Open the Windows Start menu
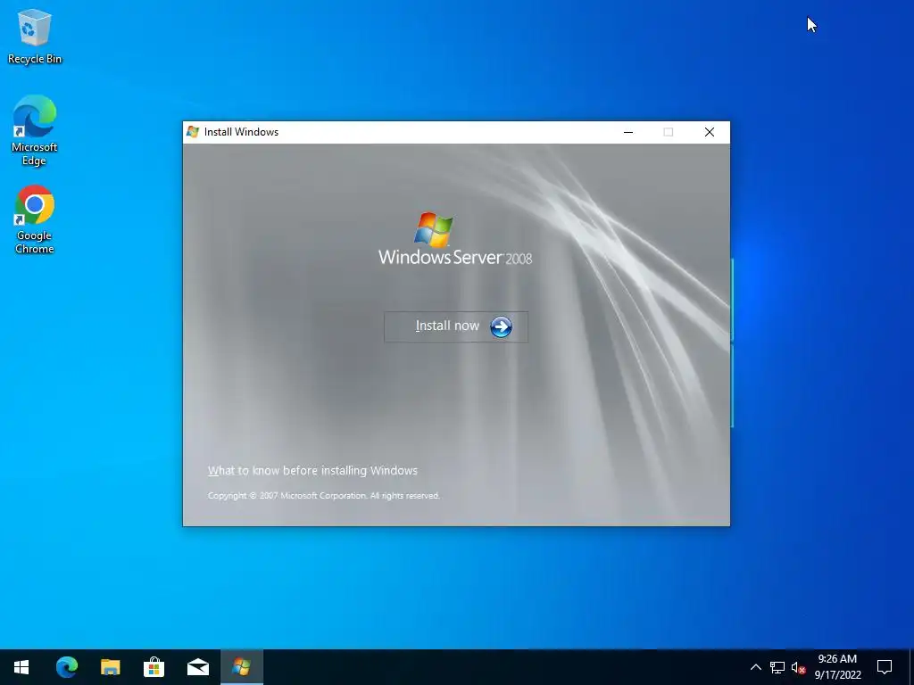 [x=21, y=667]
